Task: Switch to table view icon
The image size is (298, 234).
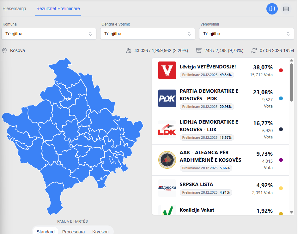Action: point(286,9)
